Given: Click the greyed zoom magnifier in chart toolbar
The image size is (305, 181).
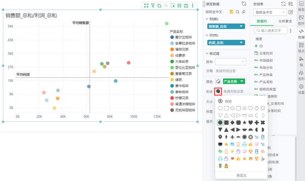Looking at the screenshot, I should point(166,5).
